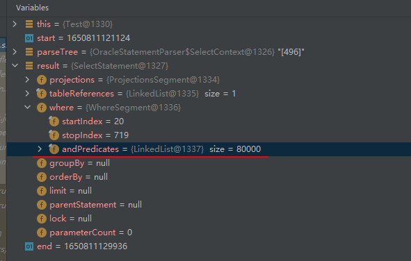Click the field icon beside parameterCount
Screen dimensions: 411x261
point(42,233)
